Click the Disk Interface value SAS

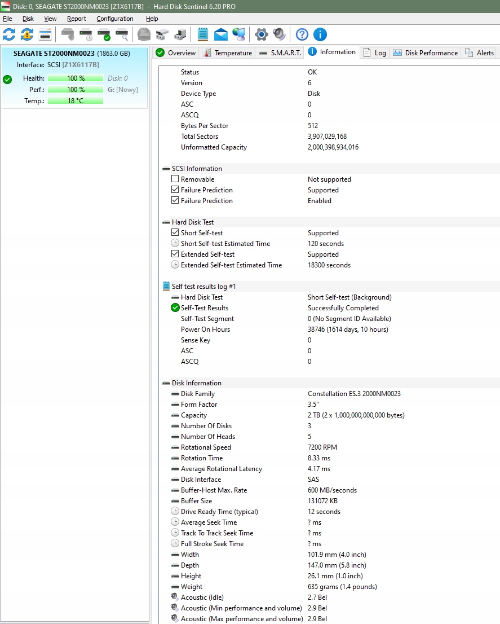click(313, 479)
